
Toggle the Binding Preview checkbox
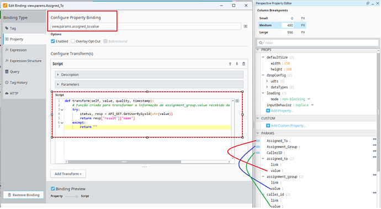[x=52, y=189]
